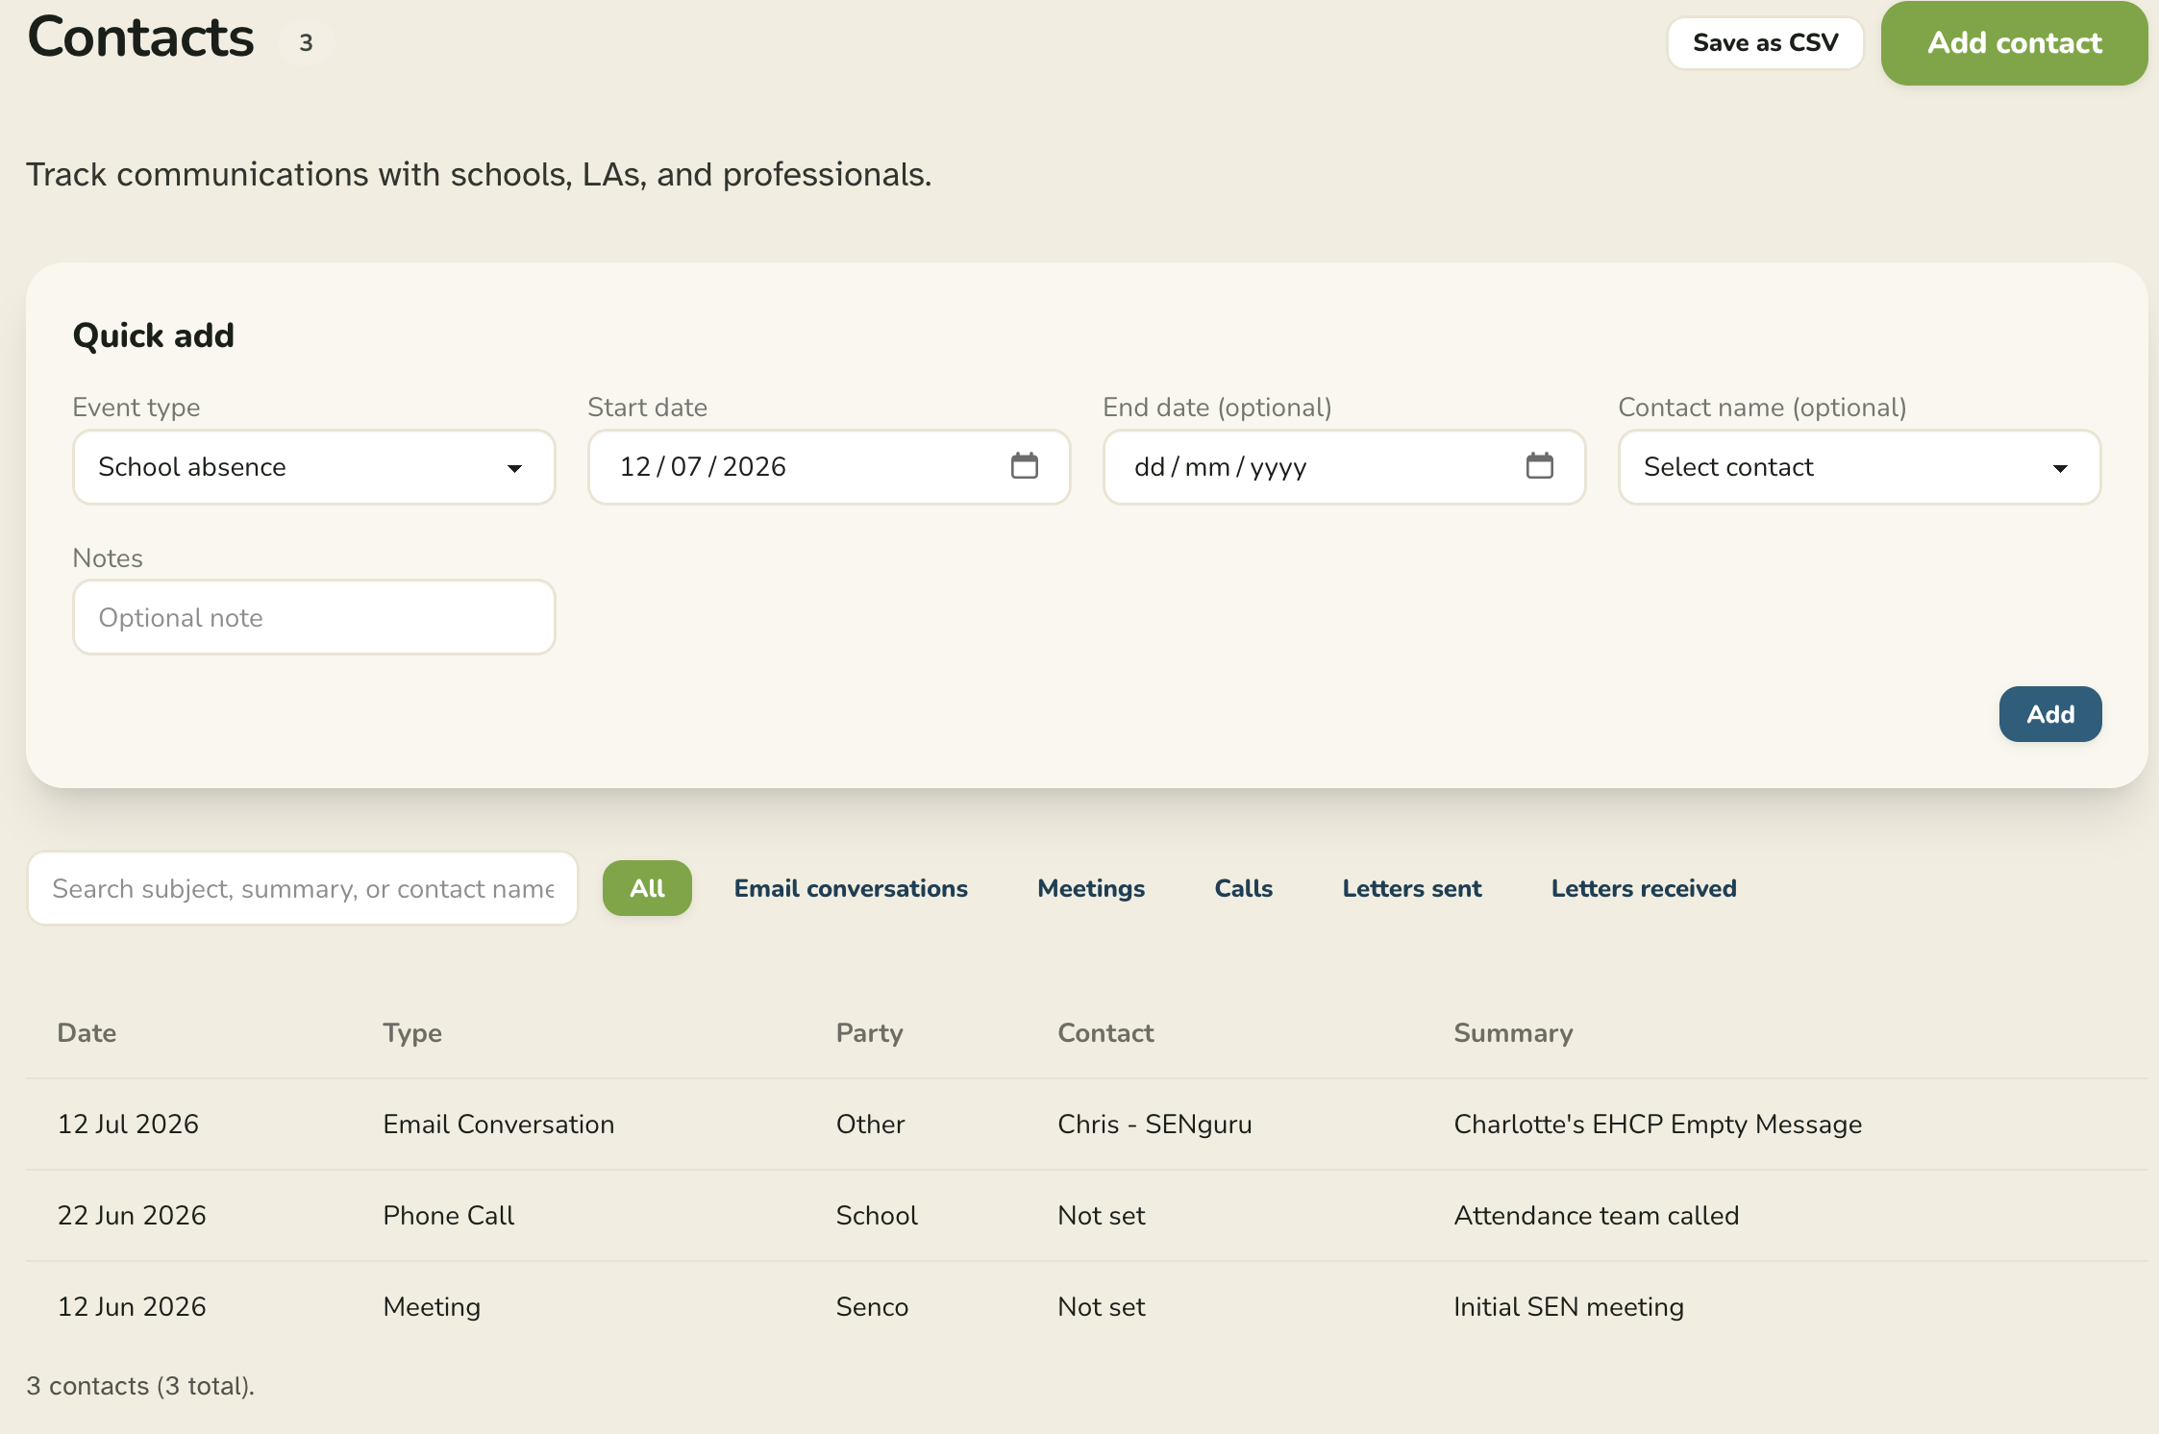2159x1434 pixels.
Task: Click the Start date field 12/07/2026
Action: click(829, 467)
